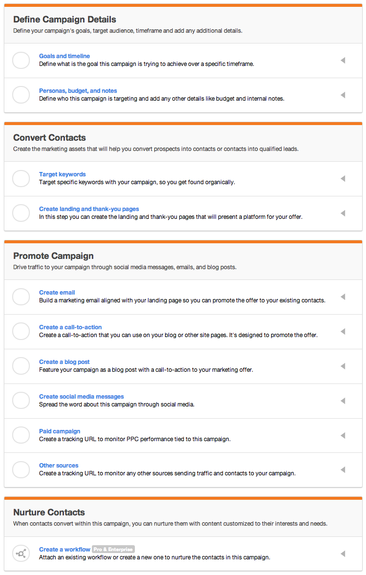366x575 pixels.
Task: Open the Create a call-to-action link
Action: [x=70, y=327]
